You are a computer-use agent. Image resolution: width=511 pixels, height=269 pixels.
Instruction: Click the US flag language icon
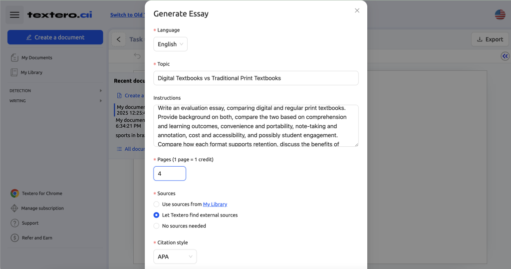500,14
